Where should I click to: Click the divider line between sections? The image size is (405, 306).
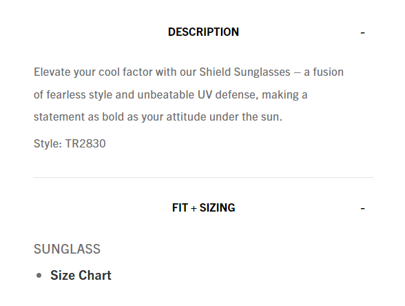coord(204,178)
